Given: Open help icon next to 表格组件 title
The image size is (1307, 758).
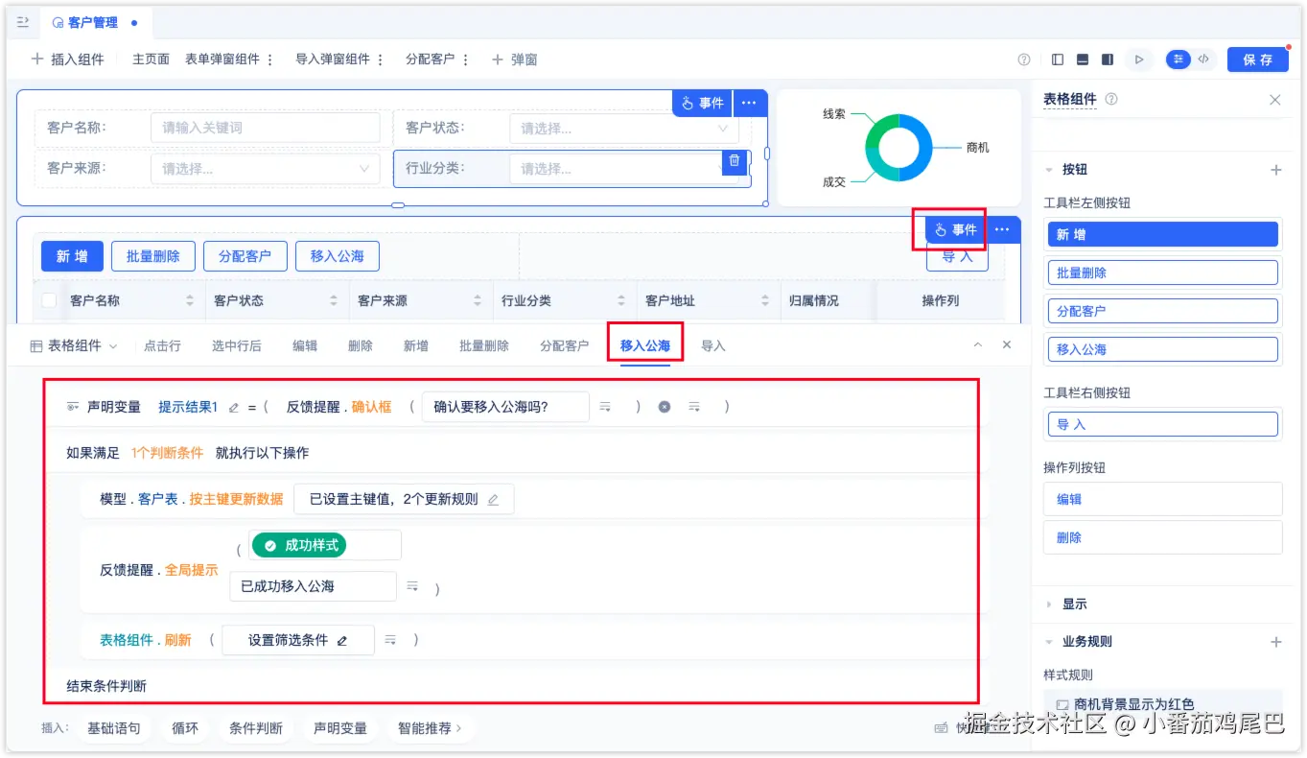Looking at the screenshot, I should 1111,99.
